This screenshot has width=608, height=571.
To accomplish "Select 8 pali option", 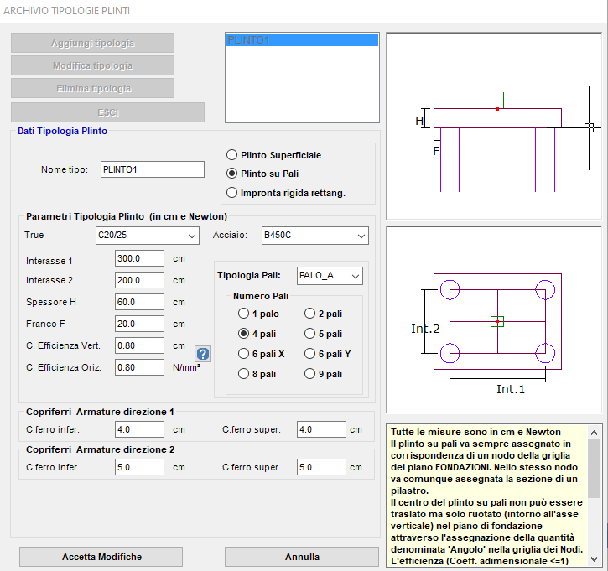I will point(243,374).
